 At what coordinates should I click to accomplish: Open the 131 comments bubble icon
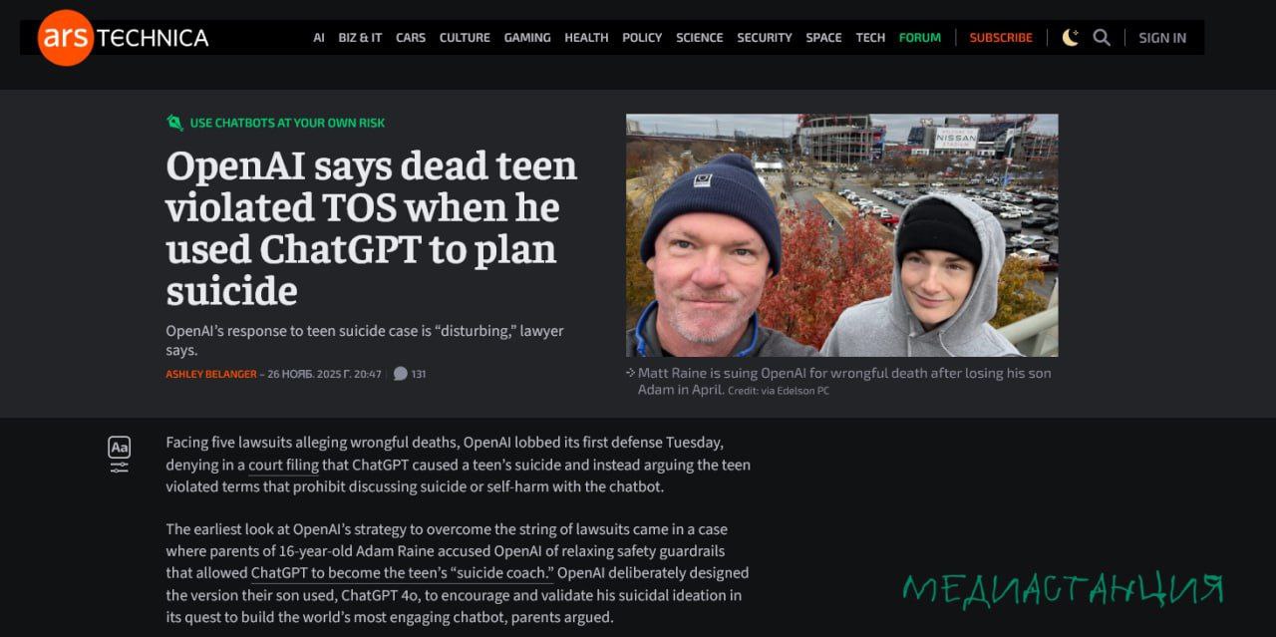tap(401, 374)
